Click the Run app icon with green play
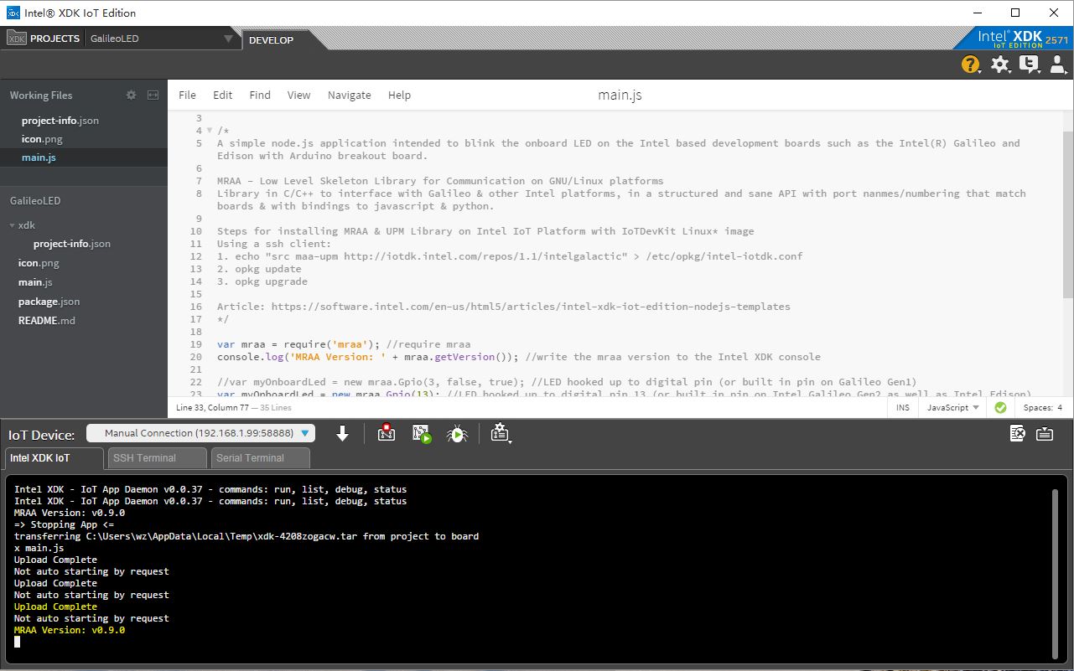 [x=422, y=433]
